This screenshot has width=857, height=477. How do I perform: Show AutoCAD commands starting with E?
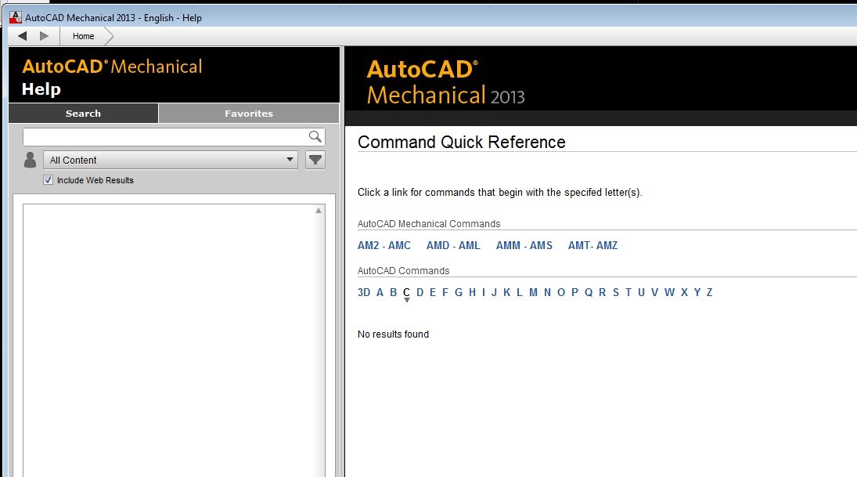pos(432,293)
